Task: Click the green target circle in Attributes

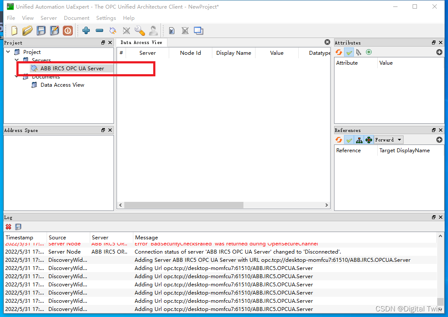Action: pyautogui.click(x=369, y=52)
